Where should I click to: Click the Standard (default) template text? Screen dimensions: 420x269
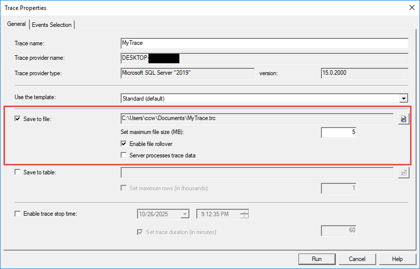coord(143,99)
